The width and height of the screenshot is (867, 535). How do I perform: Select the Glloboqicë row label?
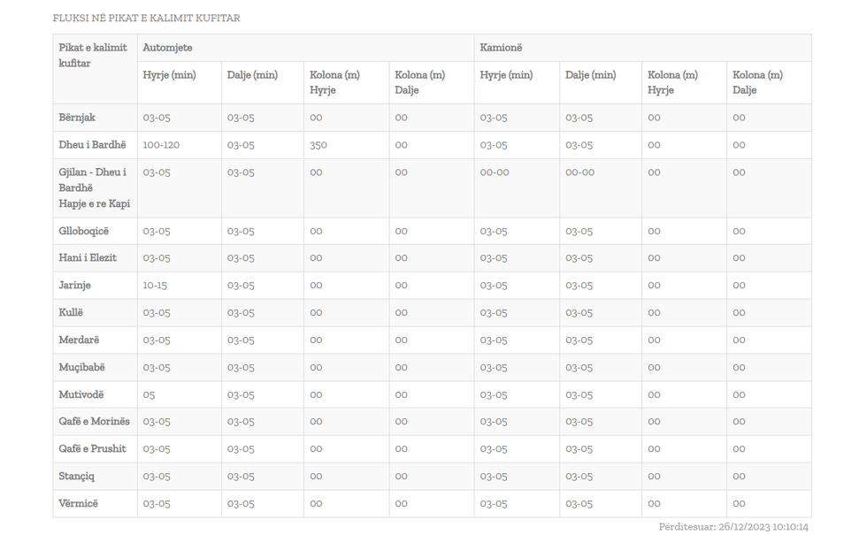[x=83, y=232]
